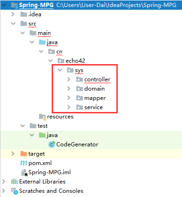The image size is (182, 197).
Task: Select the domain package label
Action: pyautogui.click(x=94, y=89)
